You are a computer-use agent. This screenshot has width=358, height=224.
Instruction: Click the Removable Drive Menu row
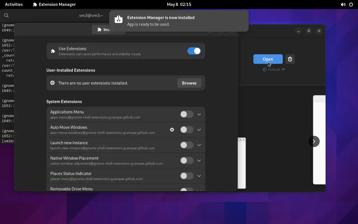pyautogui.click(x=126, y=188)
